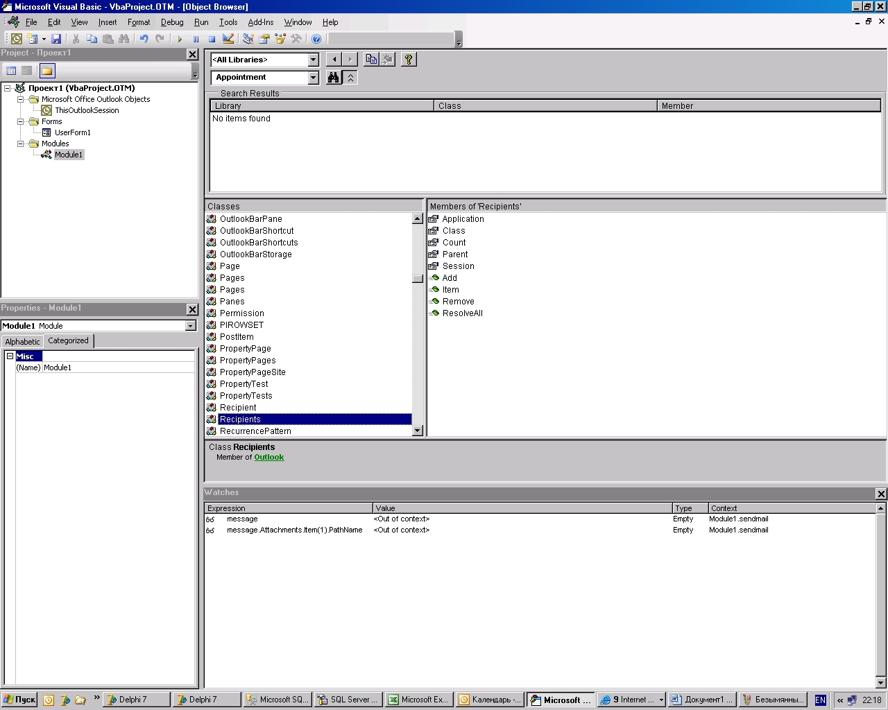This screenshot has width=888, height=710.
Task: Open the File menu
Action: 31,22
